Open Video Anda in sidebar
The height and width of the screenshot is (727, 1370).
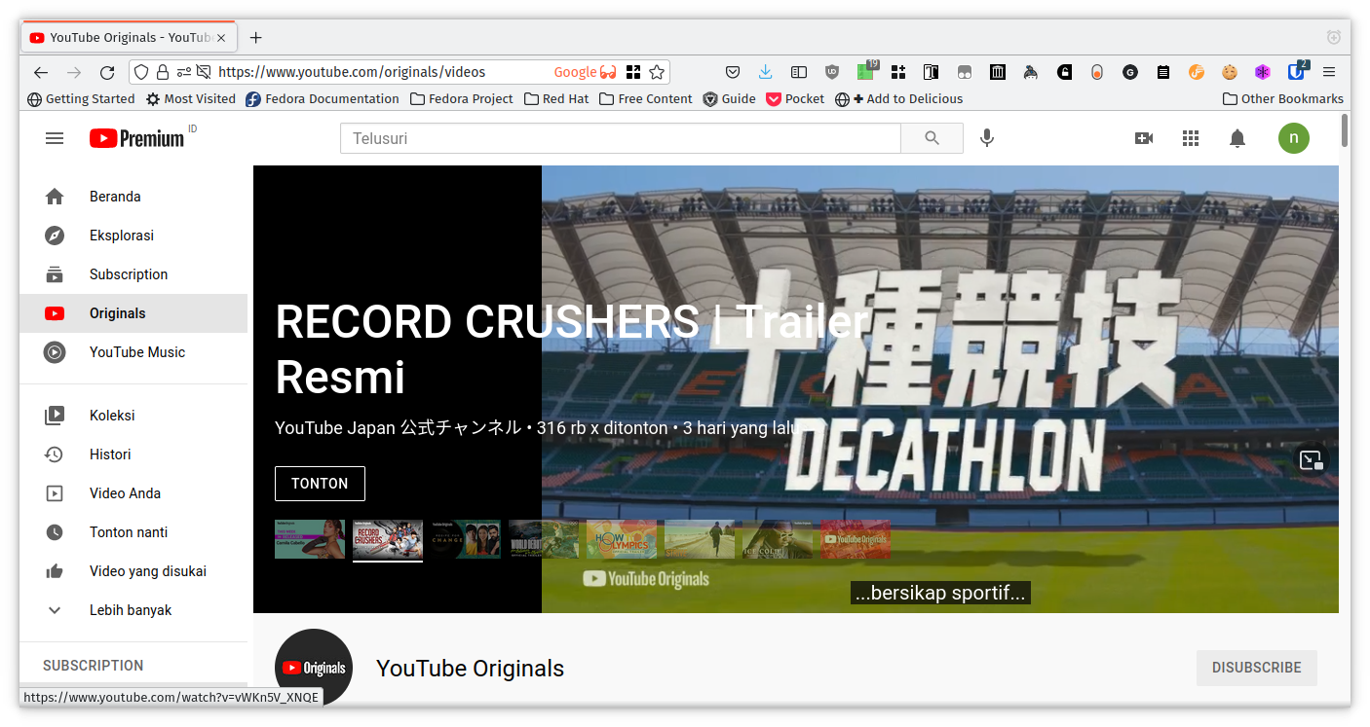tap(133, 493)
